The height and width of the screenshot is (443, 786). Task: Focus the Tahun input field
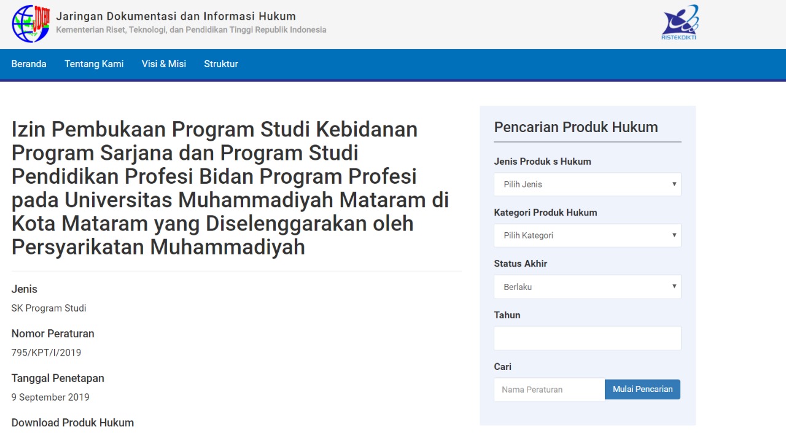click(588, 338)
